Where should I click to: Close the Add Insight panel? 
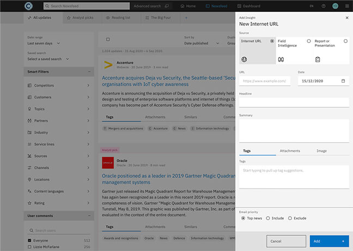[x=347, y=18]
